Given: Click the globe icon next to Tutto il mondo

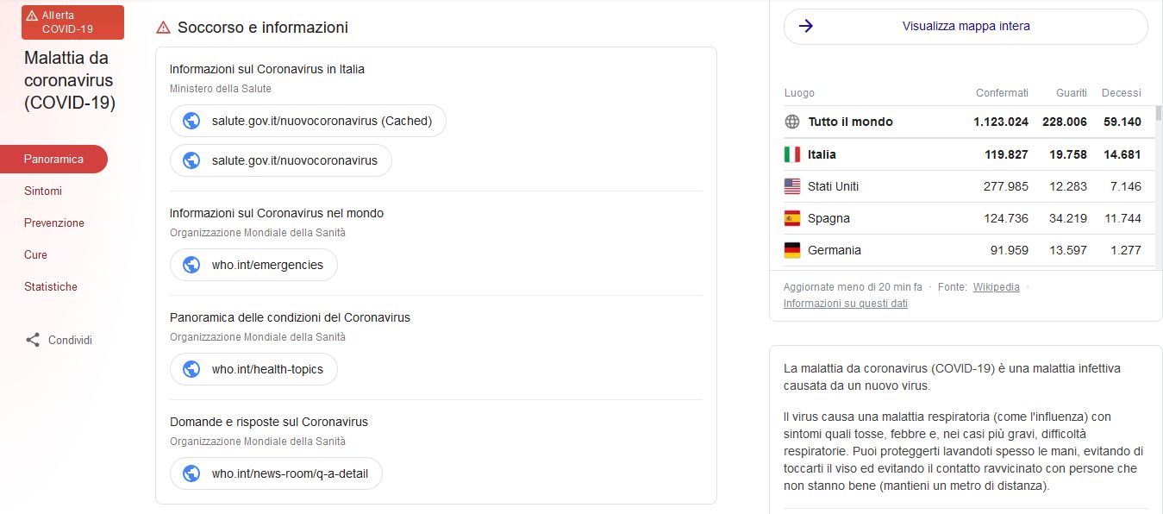Looking at the screenshot, I should (792, 122).
